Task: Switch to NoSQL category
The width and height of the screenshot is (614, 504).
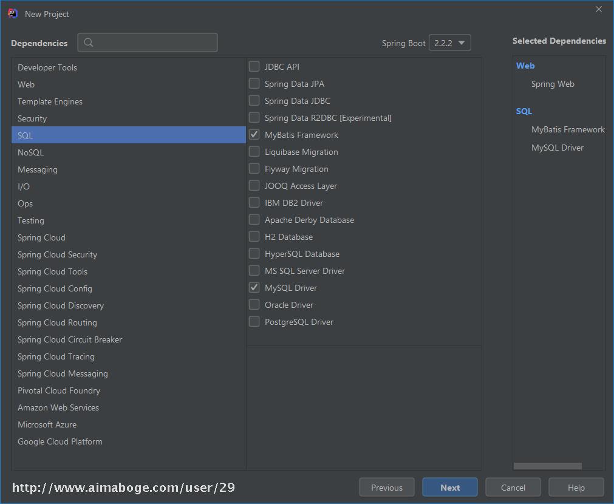Action: (129, 152)
